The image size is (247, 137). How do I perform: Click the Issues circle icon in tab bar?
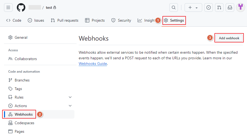coord(30,20)
